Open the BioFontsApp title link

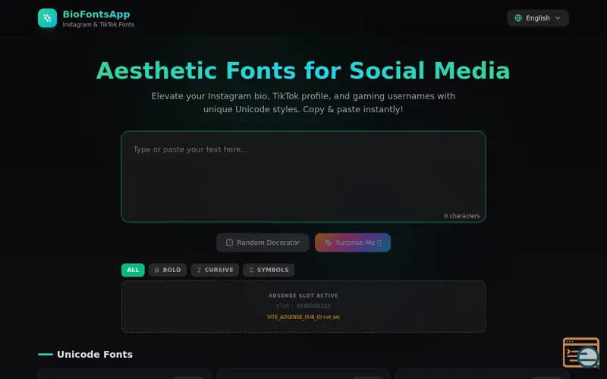96,14
